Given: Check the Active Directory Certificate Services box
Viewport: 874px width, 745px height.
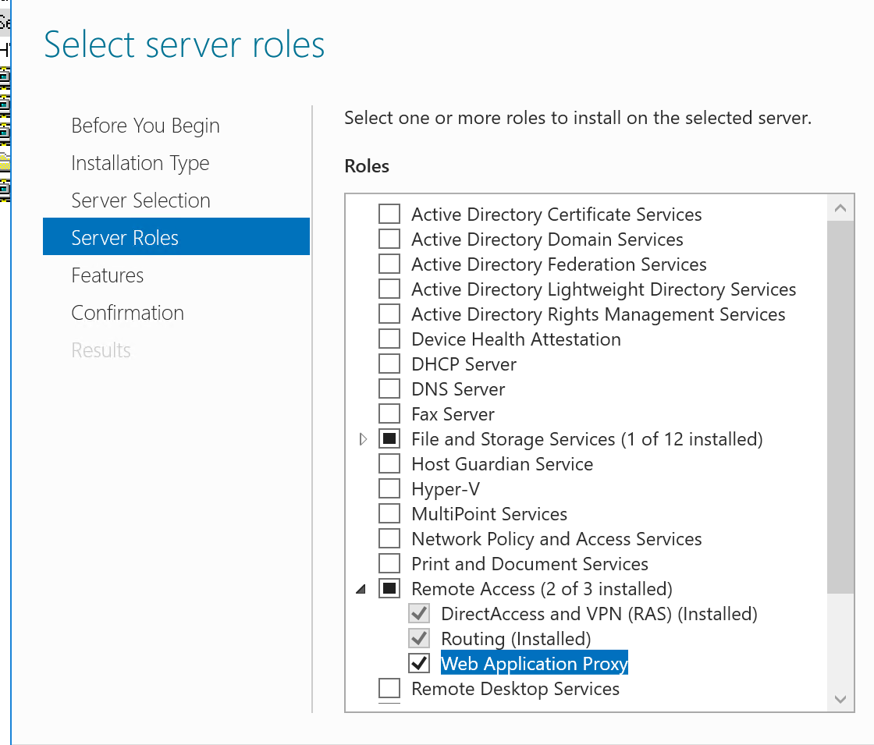Looking at the screenshot, I should click(389, 215).
